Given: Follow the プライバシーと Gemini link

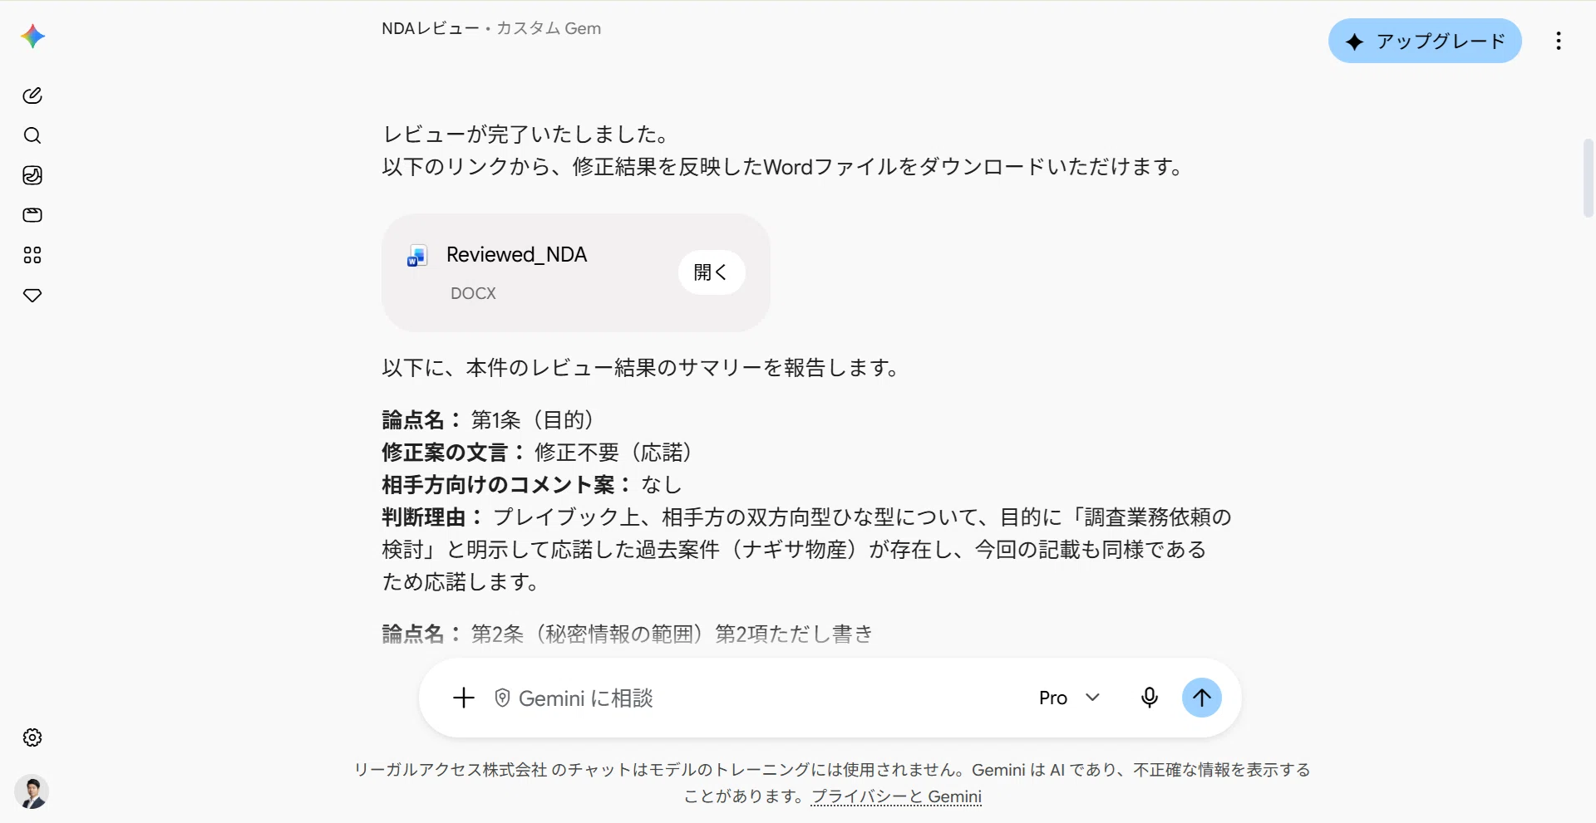Looking at the screenshot, I should point(896,796).
